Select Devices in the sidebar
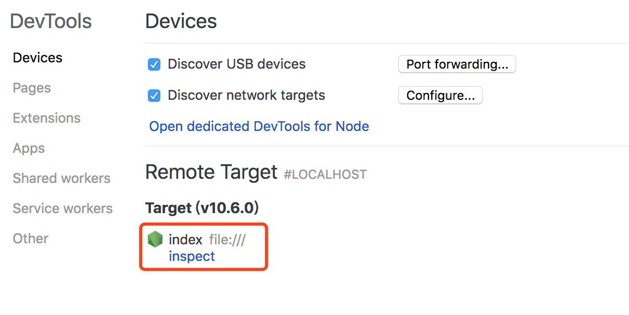The image size is (629, 315). click(x=37, y=58)
